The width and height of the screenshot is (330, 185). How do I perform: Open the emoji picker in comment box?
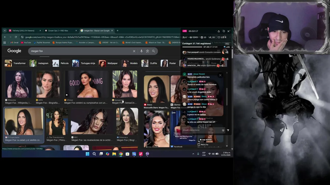pyautogui.click(x=223, y=130)
